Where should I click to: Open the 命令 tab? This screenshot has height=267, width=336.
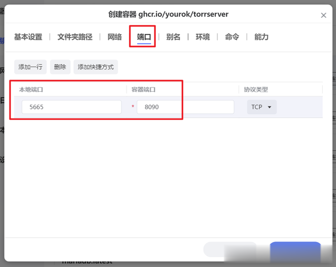[232, 37]
